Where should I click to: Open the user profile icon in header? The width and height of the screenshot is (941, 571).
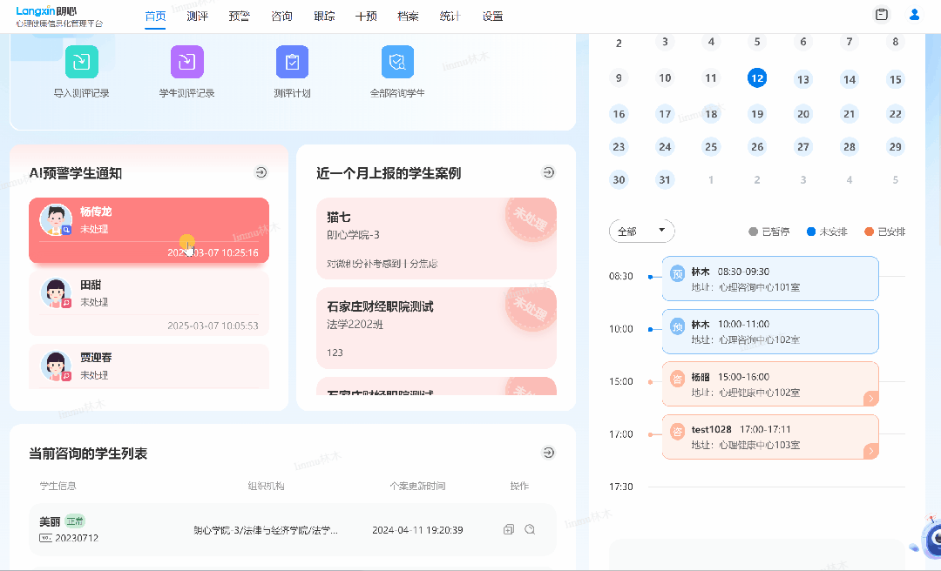(x=914, y=15)
